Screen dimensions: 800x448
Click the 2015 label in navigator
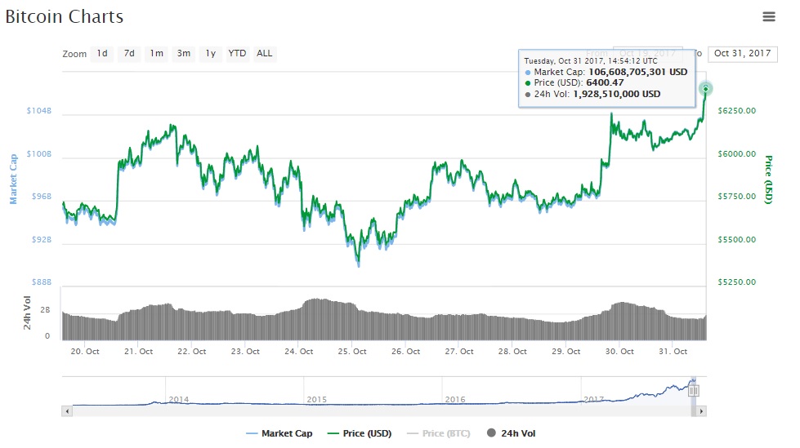coord(317,400)
